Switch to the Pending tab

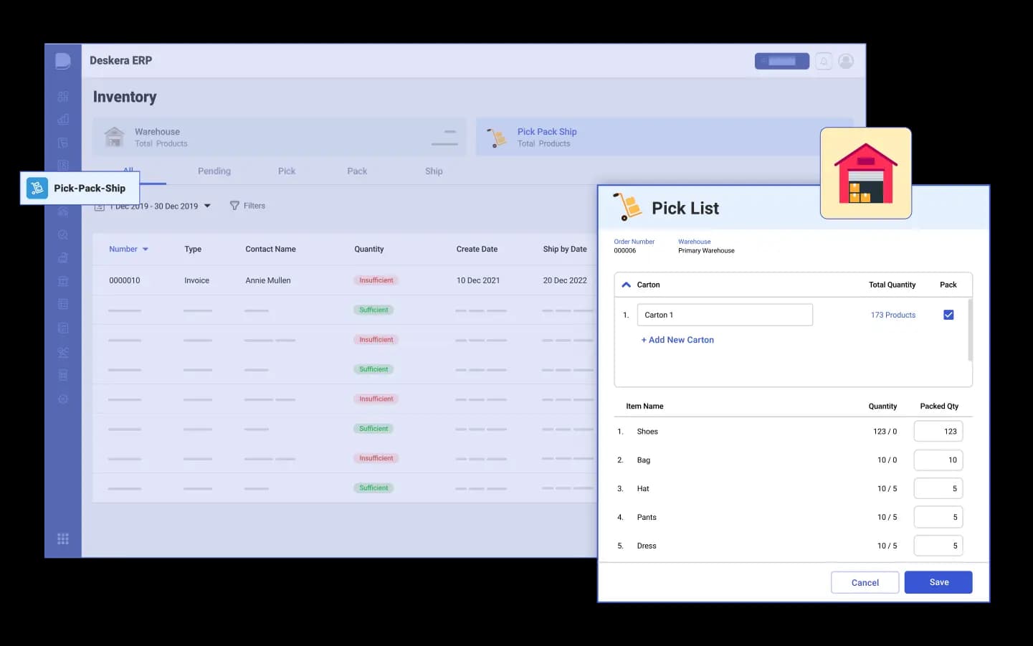pyautogui.click(x=214, y=171)
